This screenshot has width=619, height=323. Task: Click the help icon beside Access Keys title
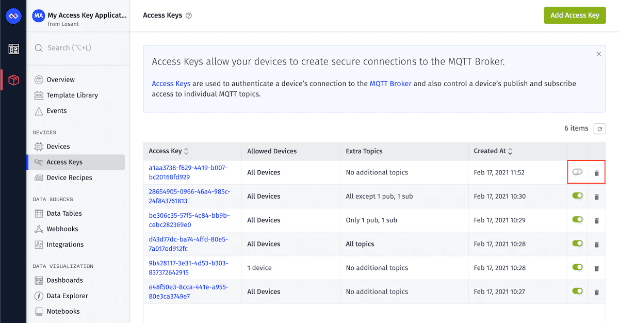click(189, 15)
